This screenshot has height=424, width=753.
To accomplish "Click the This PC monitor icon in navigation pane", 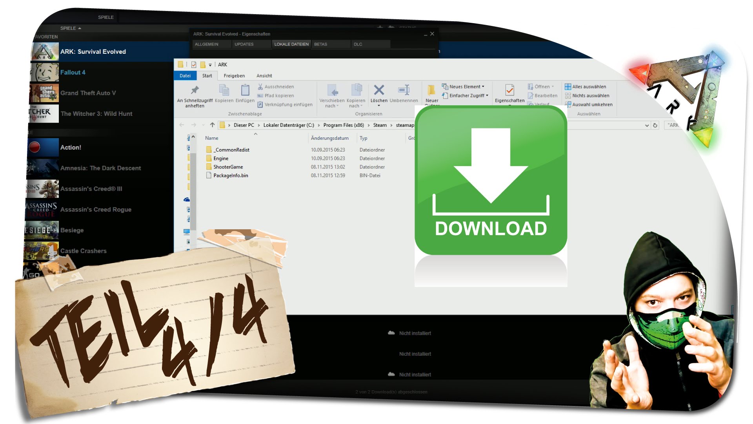I will pyautogui.click(x=187, y=232).
